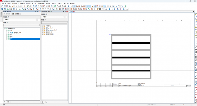Image resolution: width=197 pixels, height=106 pixels.
Task: Open the device navigator panel menu arrow
Action: click(36, 12)
